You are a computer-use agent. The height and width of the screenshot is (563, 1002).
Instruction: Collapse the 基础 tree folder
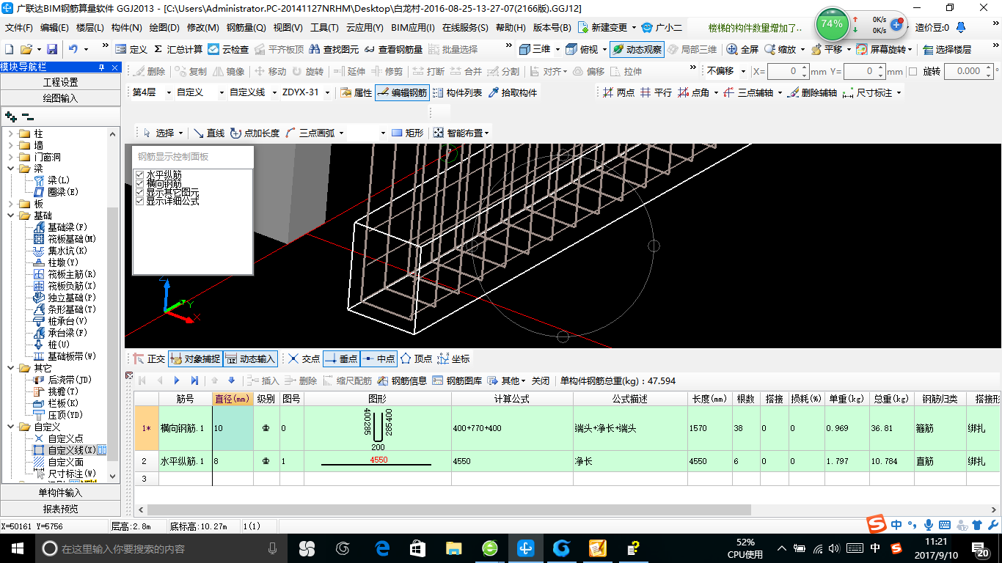[10, 216]
